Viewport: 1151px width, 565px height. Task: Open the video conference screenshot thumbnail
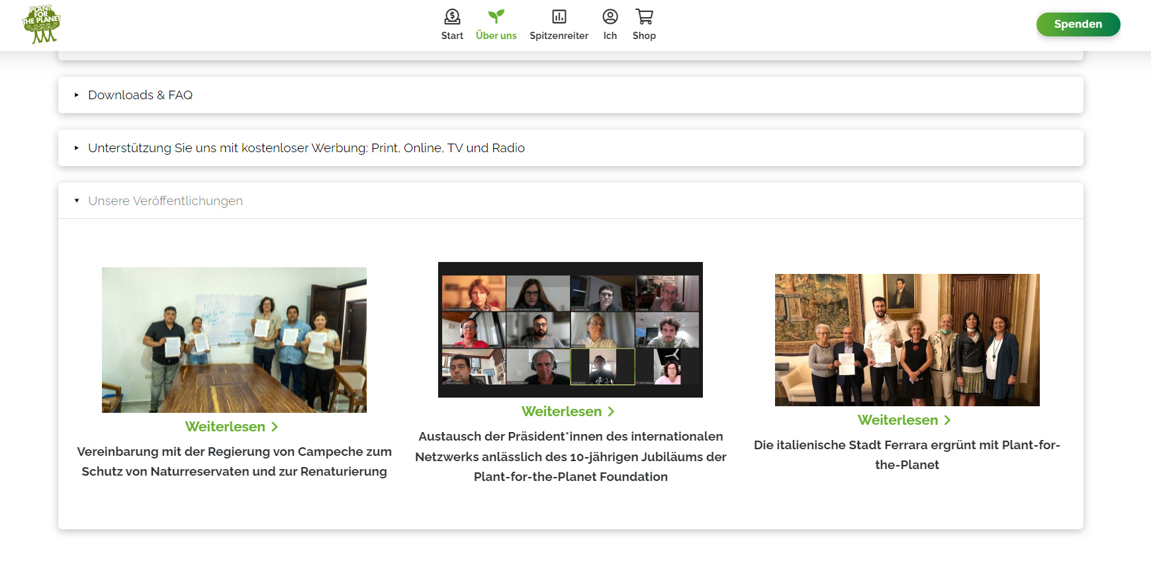point(571,329)
